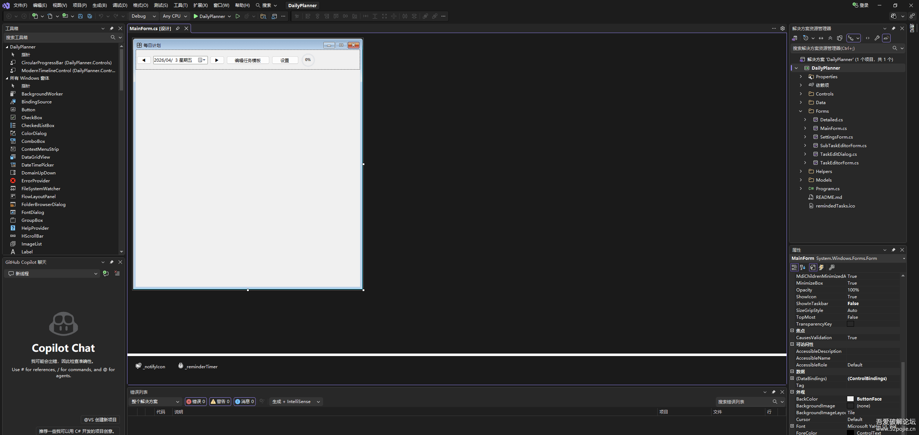Click the BackColor ButtonFace color swatch
Viewport: 919px width, 435px height.
(850, 399)
